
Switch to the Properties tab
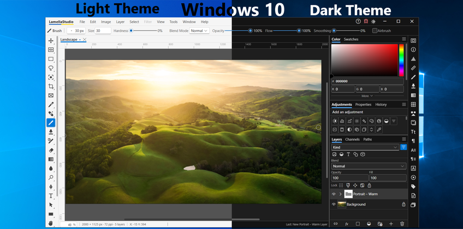[x=363, y=105]
